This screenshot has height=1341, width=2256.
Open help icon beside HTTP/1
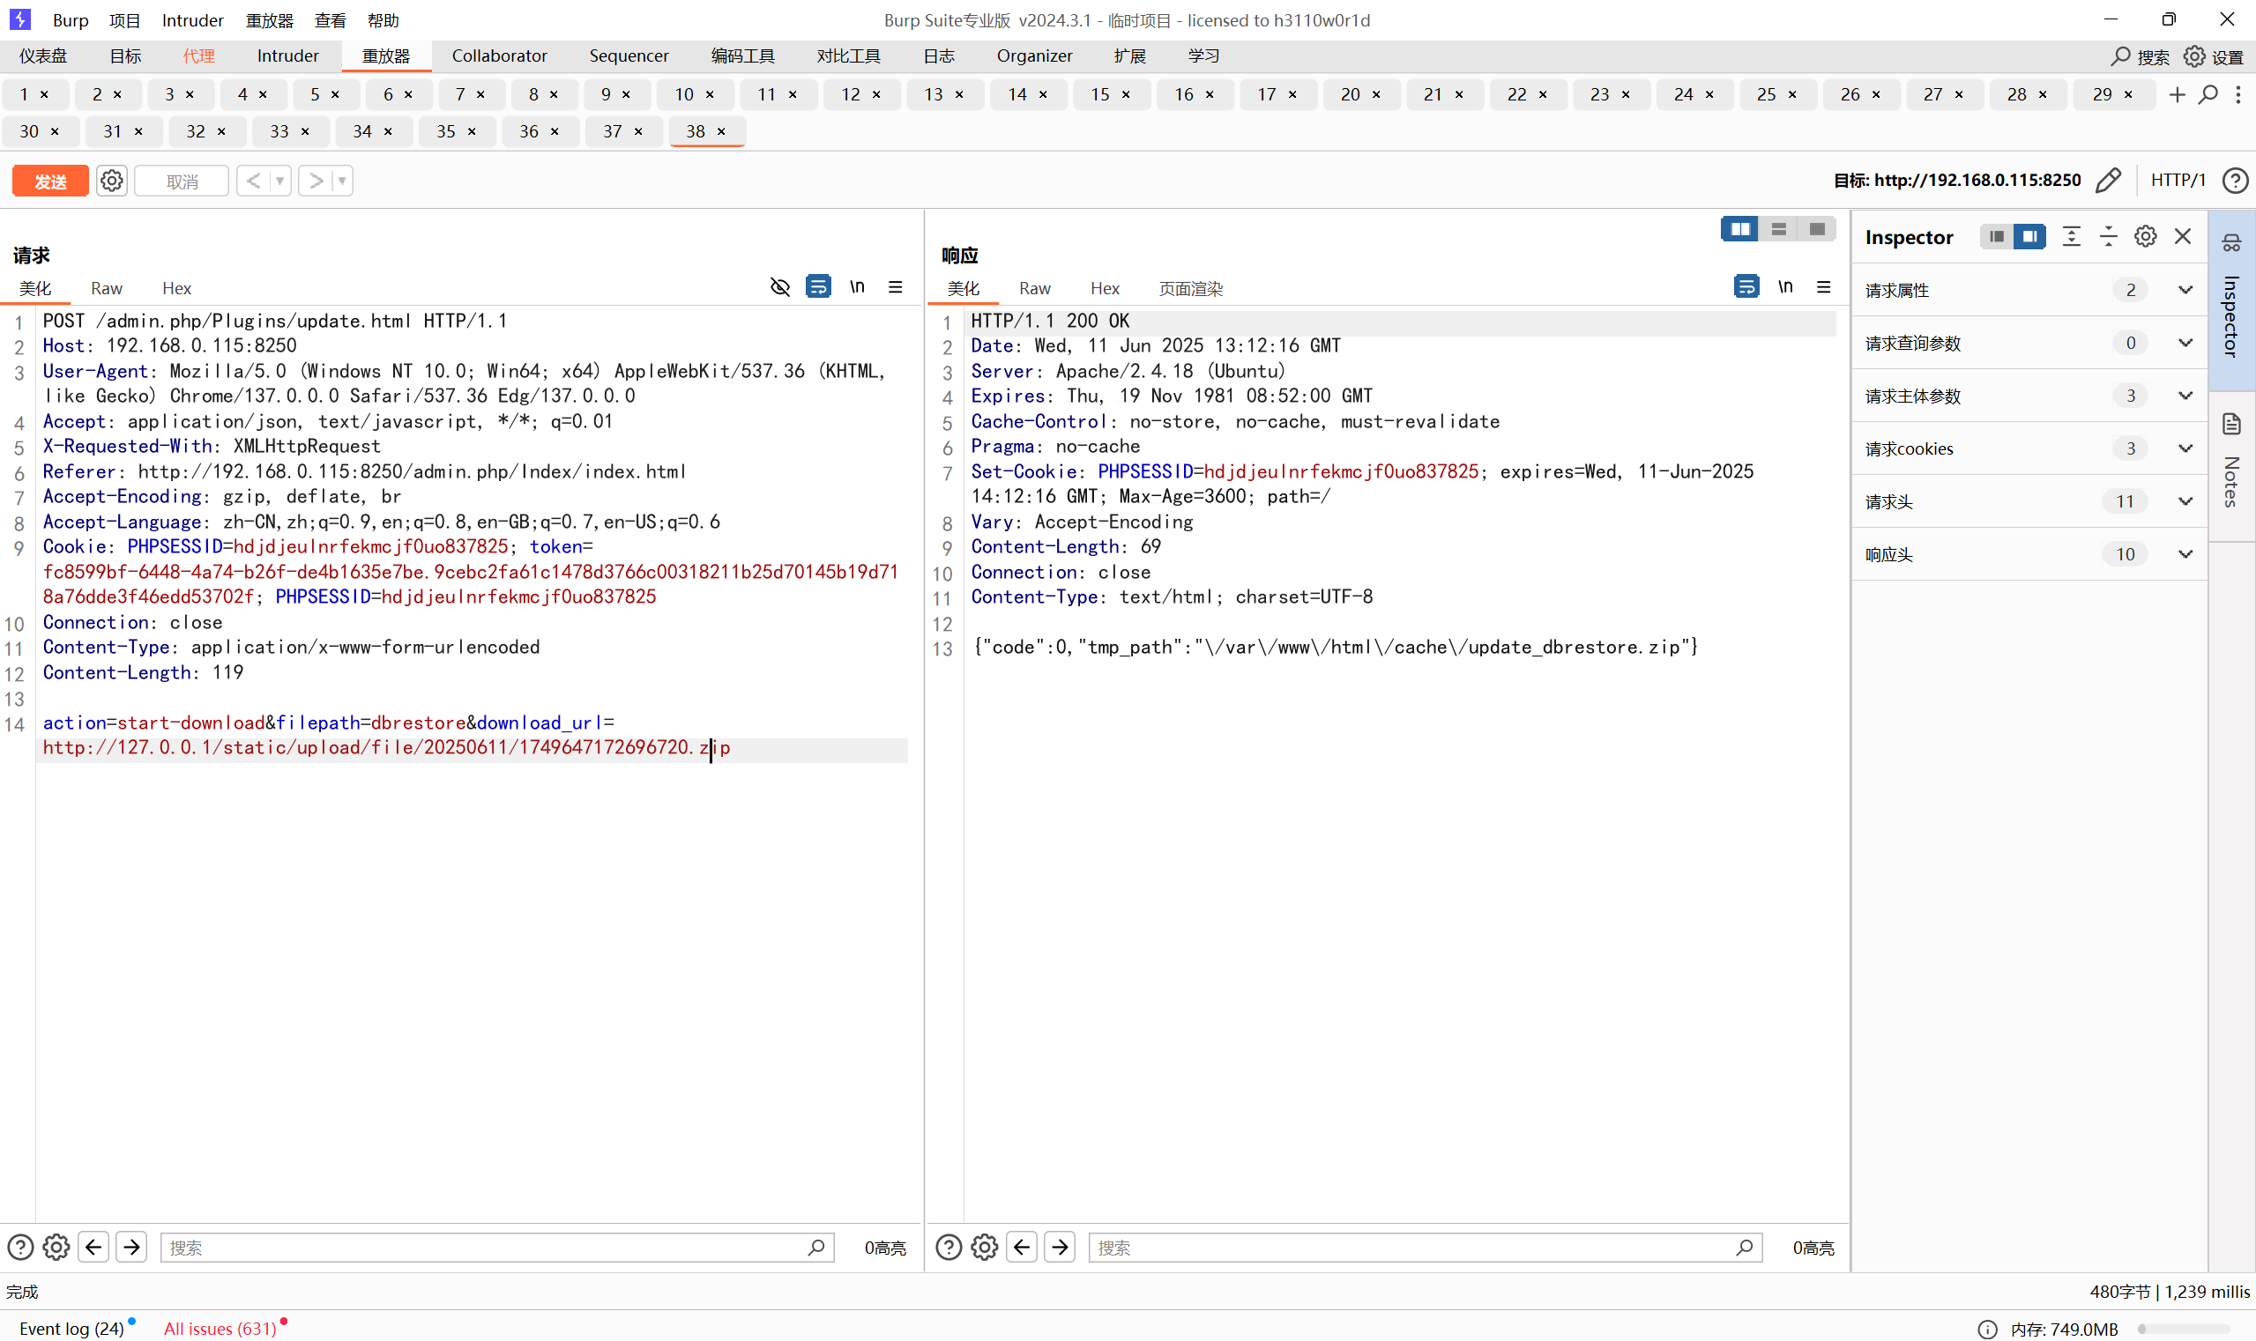point(2235,181)
